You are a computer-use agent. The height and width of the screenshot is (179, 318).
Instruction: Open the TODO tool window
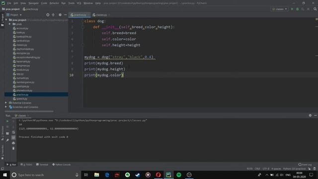(26, 165)
